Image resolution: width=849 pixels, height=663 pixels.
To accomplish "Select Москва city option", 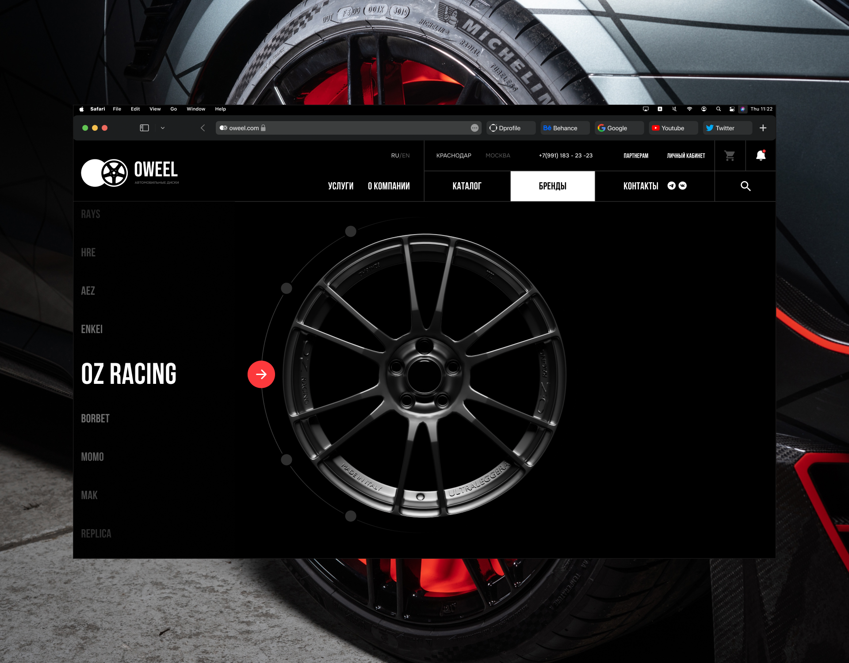I will click(497, 155).
